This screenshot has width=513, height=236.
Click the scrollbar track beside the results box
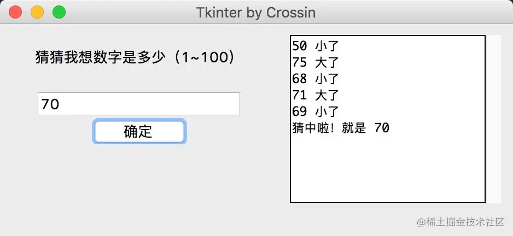coord(493,119)
